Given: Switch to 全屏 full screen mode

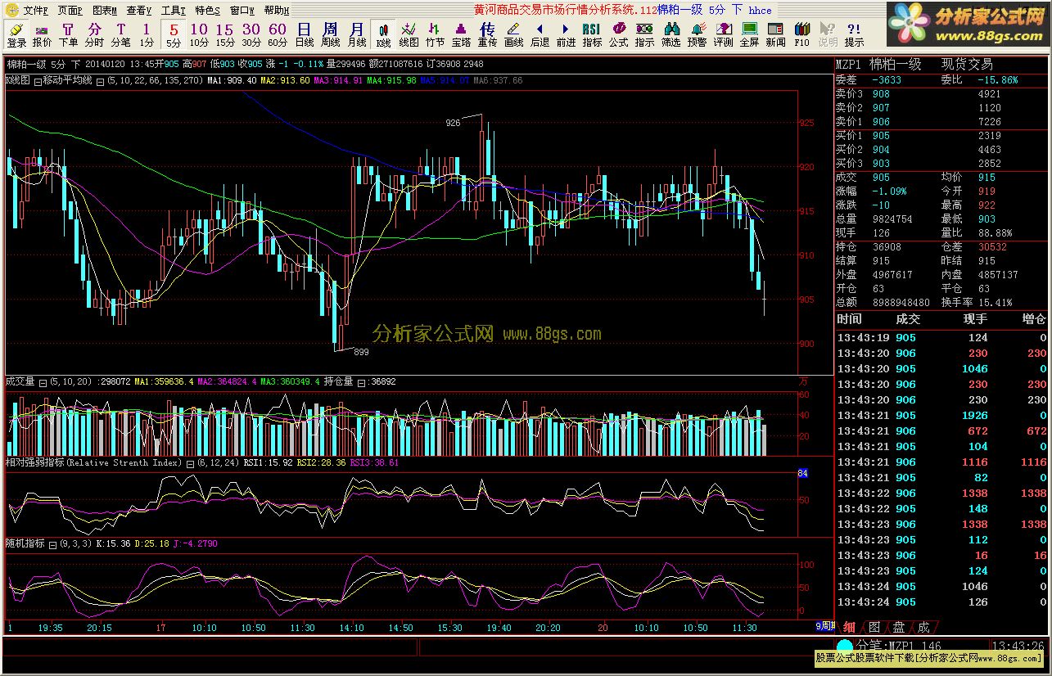Looking at the screenshot, I should pyautogui.click(x=749, y=34).
